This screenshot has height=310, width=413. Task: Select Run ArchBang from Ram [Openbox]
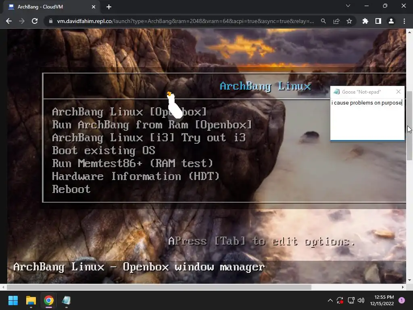tap(152, 125)
